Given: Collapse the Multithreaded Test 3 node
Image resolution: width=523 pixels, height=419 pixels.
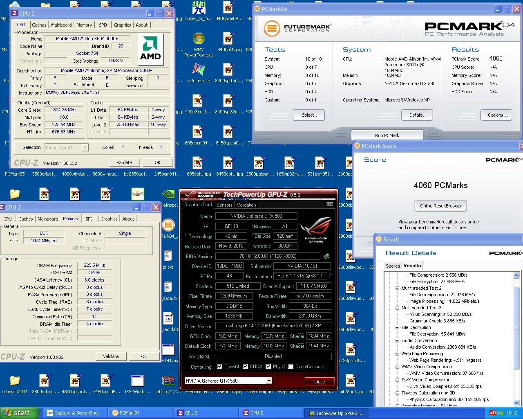Looking at the screenshot, I should (x=397, y=308).
